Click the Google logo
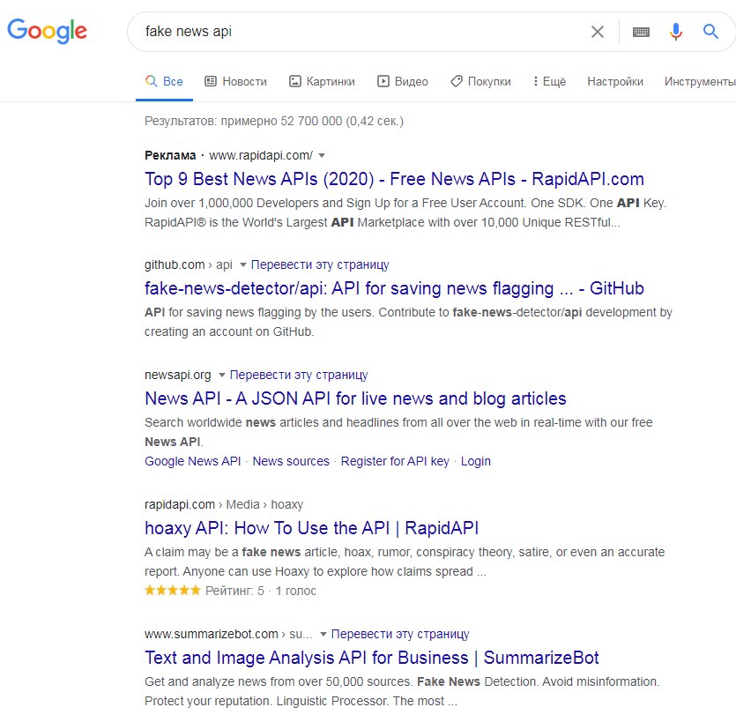Viewport: 736px width, 722px height. click(x=47, y=31)
